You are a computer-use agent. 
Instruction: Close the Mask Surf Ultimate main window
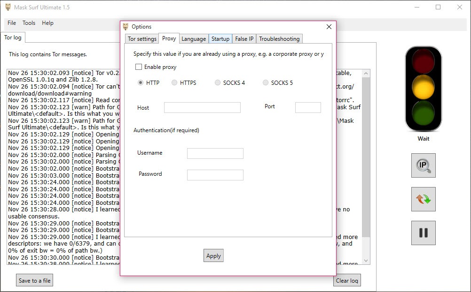pos(460,7)
